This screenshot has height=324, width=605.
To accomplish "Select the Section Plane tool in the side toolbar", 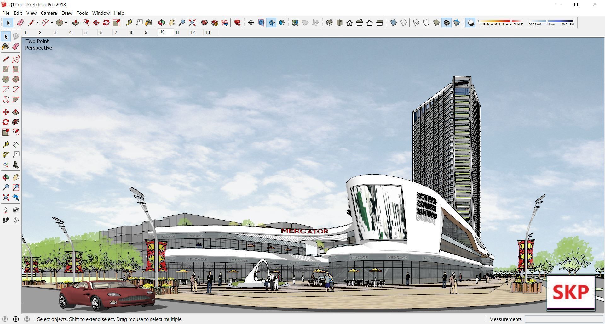I will tap(16, 220).
